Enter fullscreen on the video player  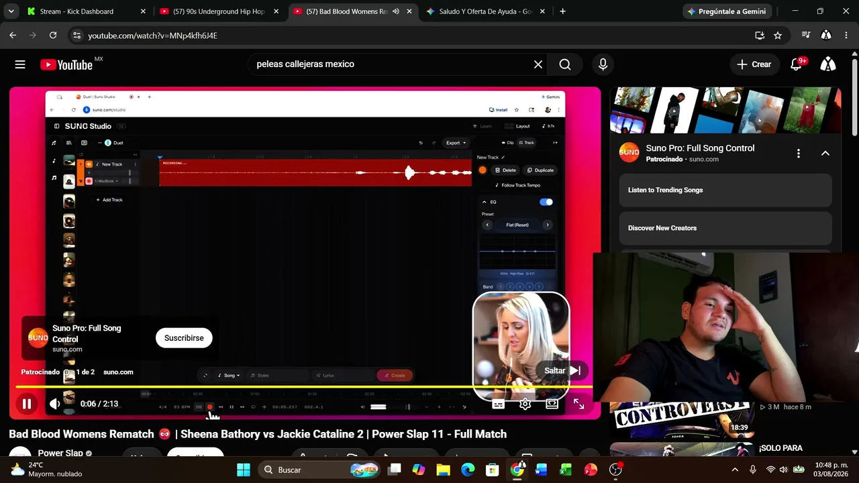point(578,404)
